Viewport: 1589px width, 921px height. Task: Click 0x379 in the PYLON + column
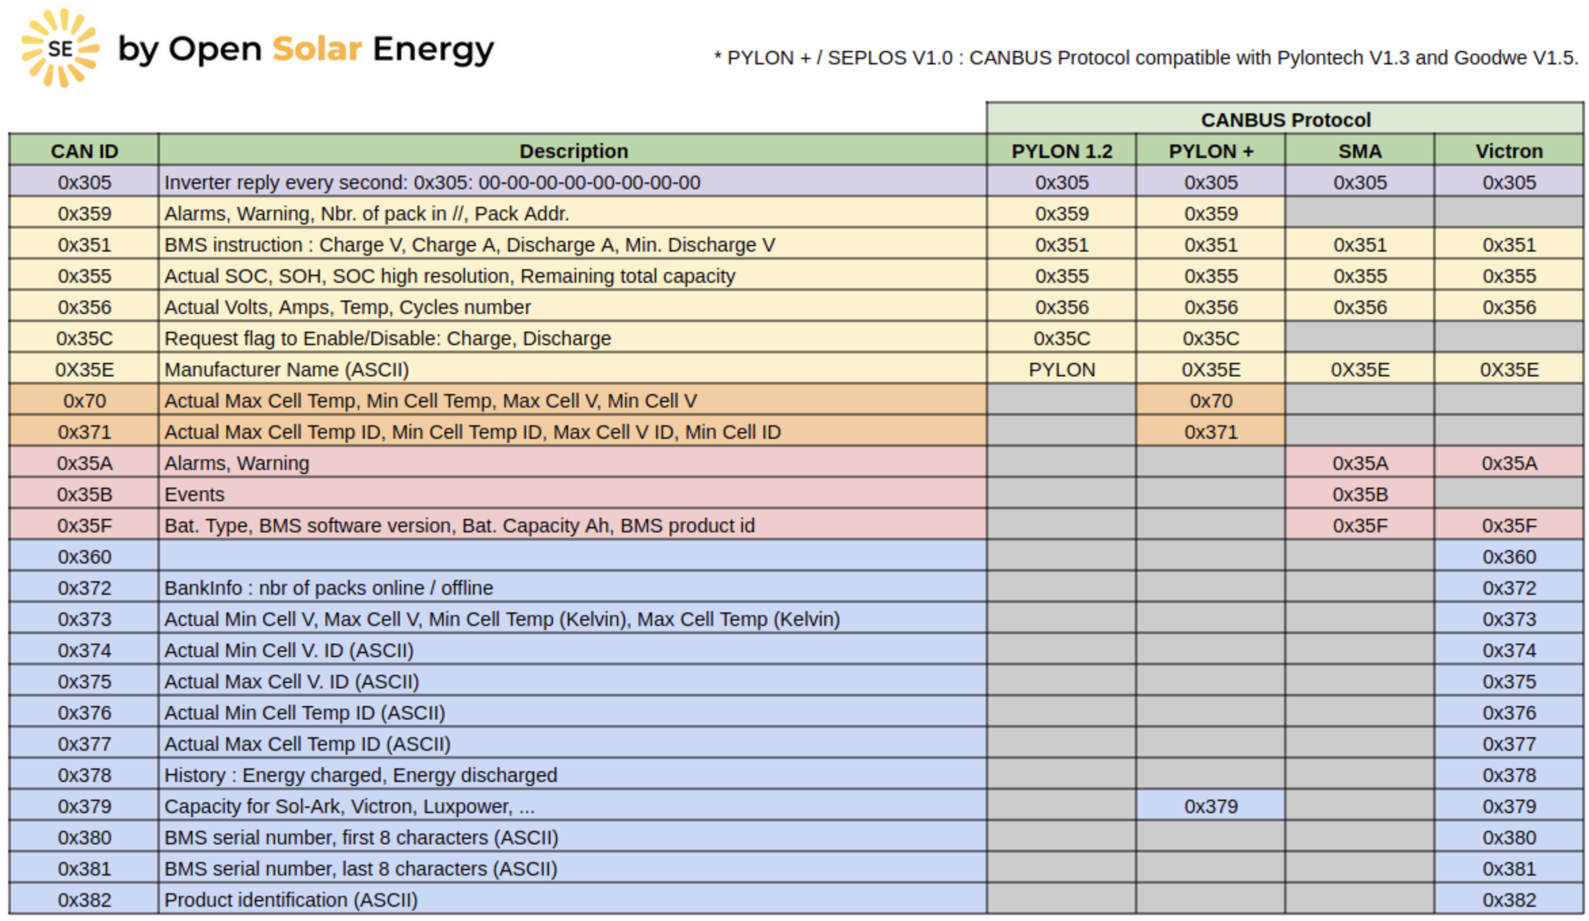click(x=1211, y=806)
